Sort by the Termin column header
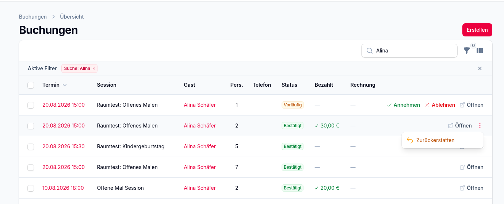 pyautogui.click(x=54, y=85)
